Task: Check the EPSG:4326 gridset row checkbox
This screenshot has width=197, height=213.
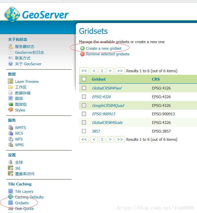Action: coord(84,97)
